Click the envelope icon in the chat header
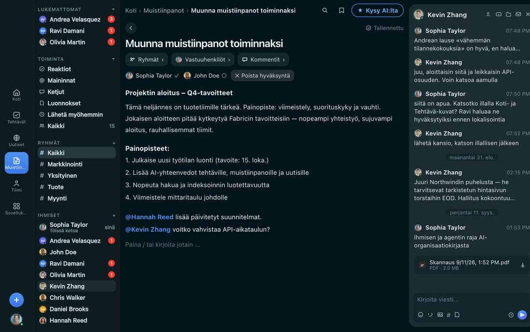This screenshot has height=332, width=530. (518, 14)
